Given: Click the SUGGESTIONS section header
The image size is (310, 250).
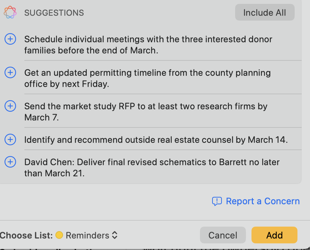Looking at the screenshot, I should click(54, 13).
